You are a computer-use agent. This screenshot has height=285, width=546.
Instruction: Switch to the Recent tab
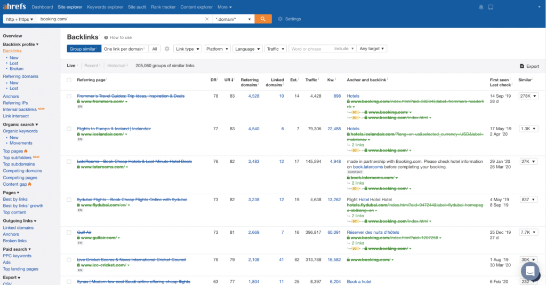pos(91,66)
